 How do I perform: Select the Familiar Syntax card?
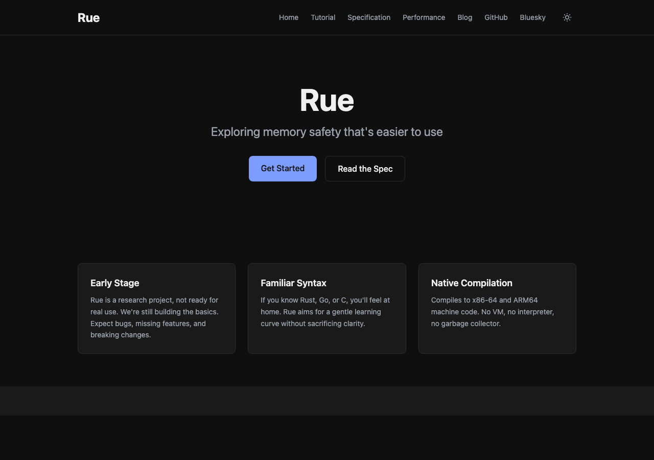click(x=327, y=308)
